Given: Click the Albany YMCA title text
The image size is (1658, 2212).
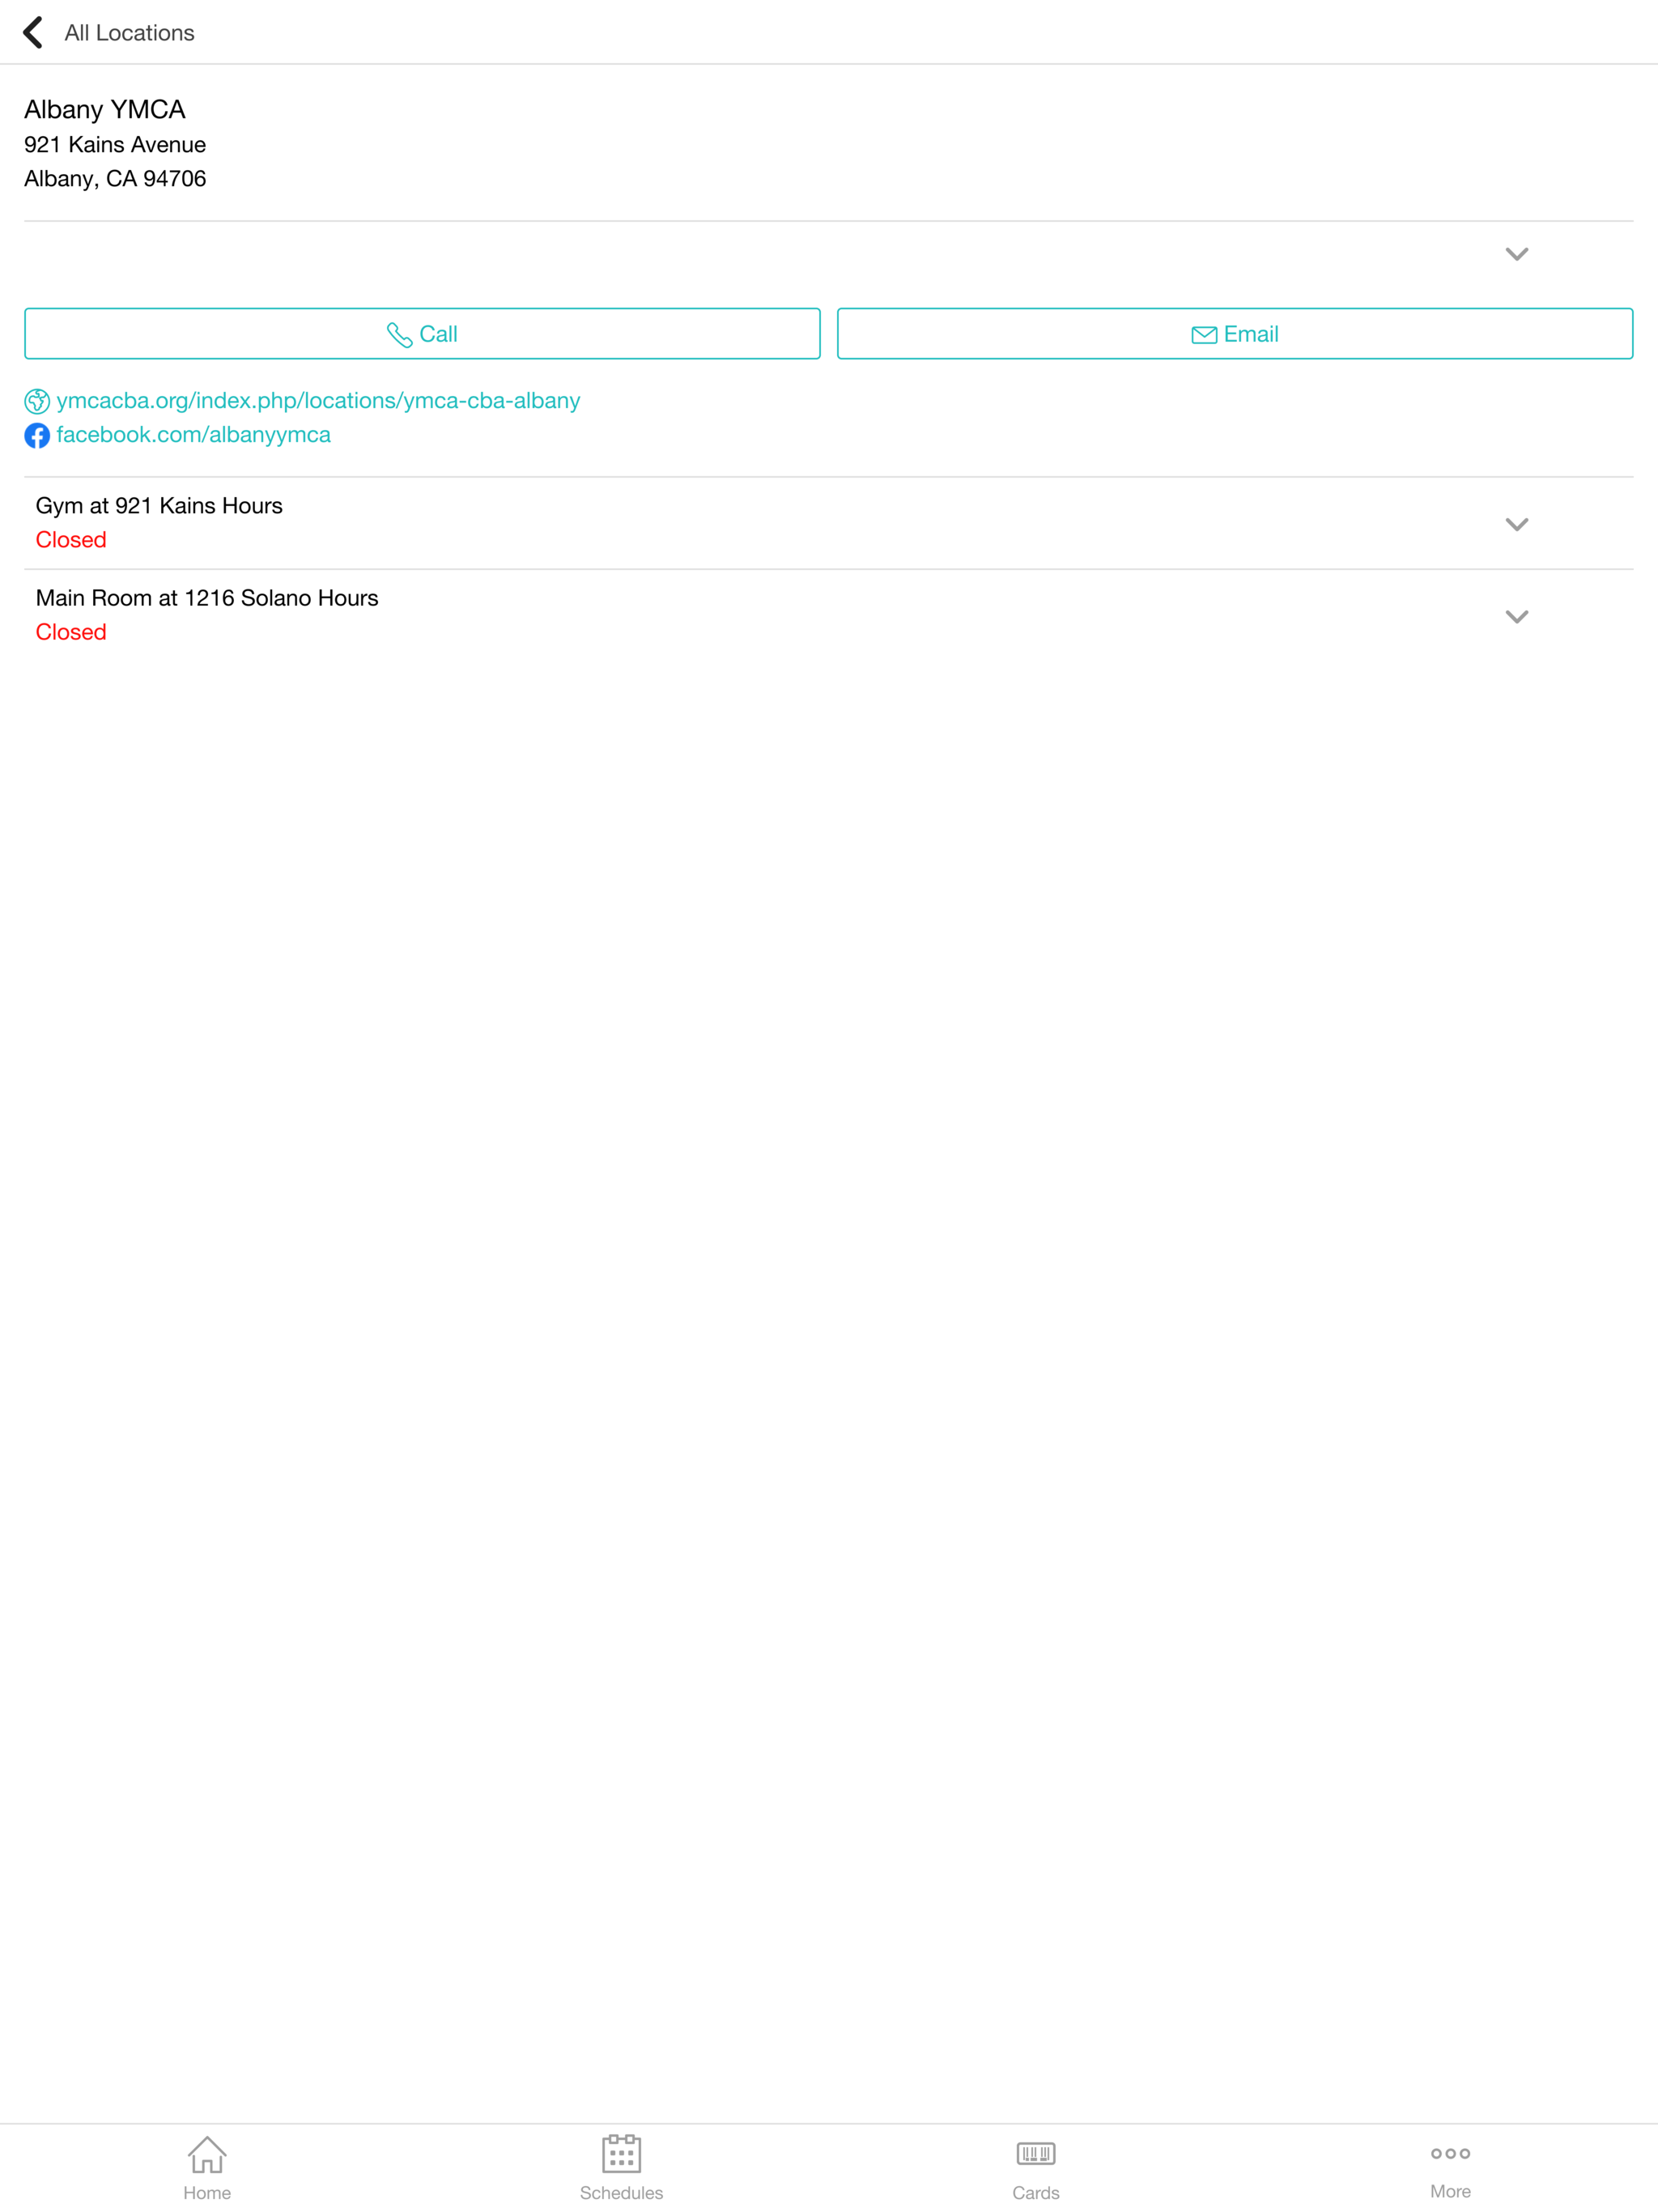Looking at the screenshot, I should point(105,109).
